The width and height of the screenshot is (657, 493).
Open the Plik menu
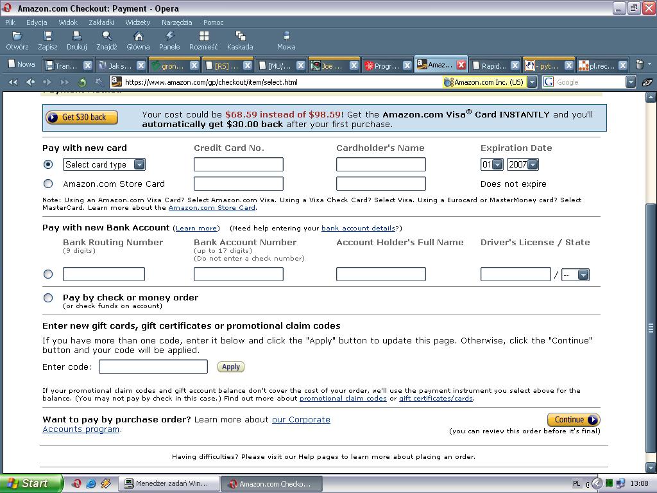[10, 22]
